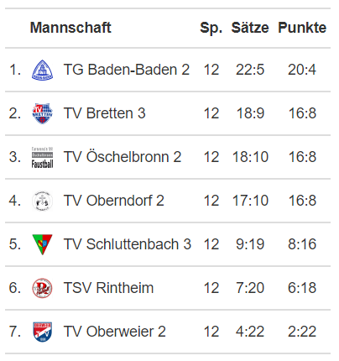
Task: Click the 22:5 sets value
Action: pos(250,70)
